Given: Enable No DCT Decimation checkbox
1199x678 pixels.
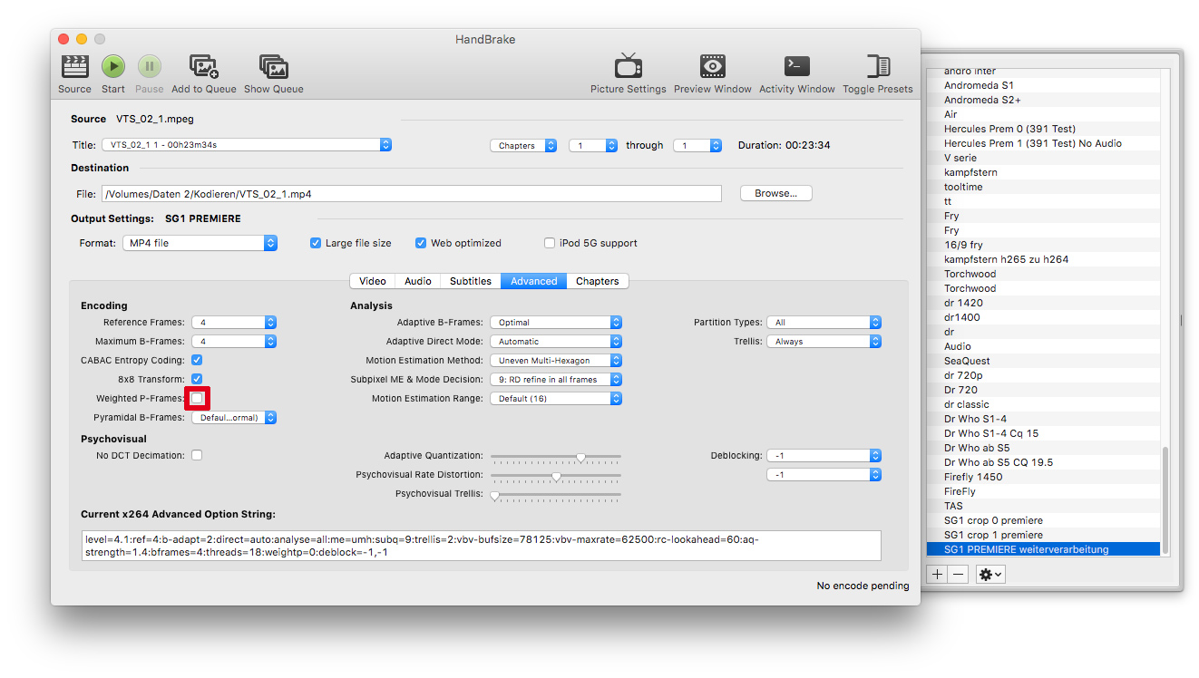Looking at the screenshot, I should pos(197,455).
